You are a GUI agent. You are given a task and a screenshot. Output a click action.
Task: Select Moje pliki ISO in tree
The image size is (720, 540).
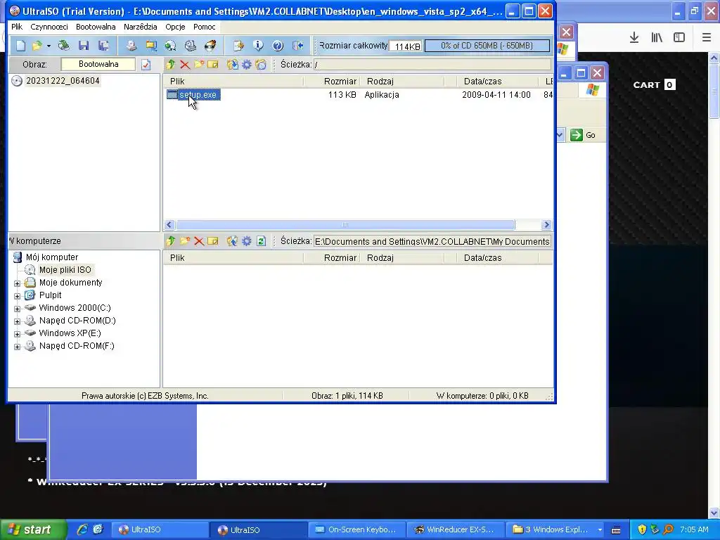pyautogui.click(x=65, y=269)
